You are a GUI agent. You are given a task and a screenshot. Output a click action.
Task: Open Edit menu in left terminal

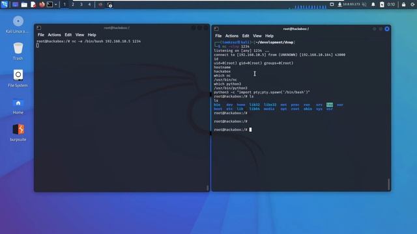tap(68, 34)
